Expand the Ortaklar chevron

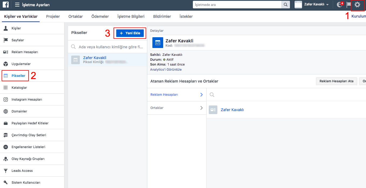click(x=201, y=108)
